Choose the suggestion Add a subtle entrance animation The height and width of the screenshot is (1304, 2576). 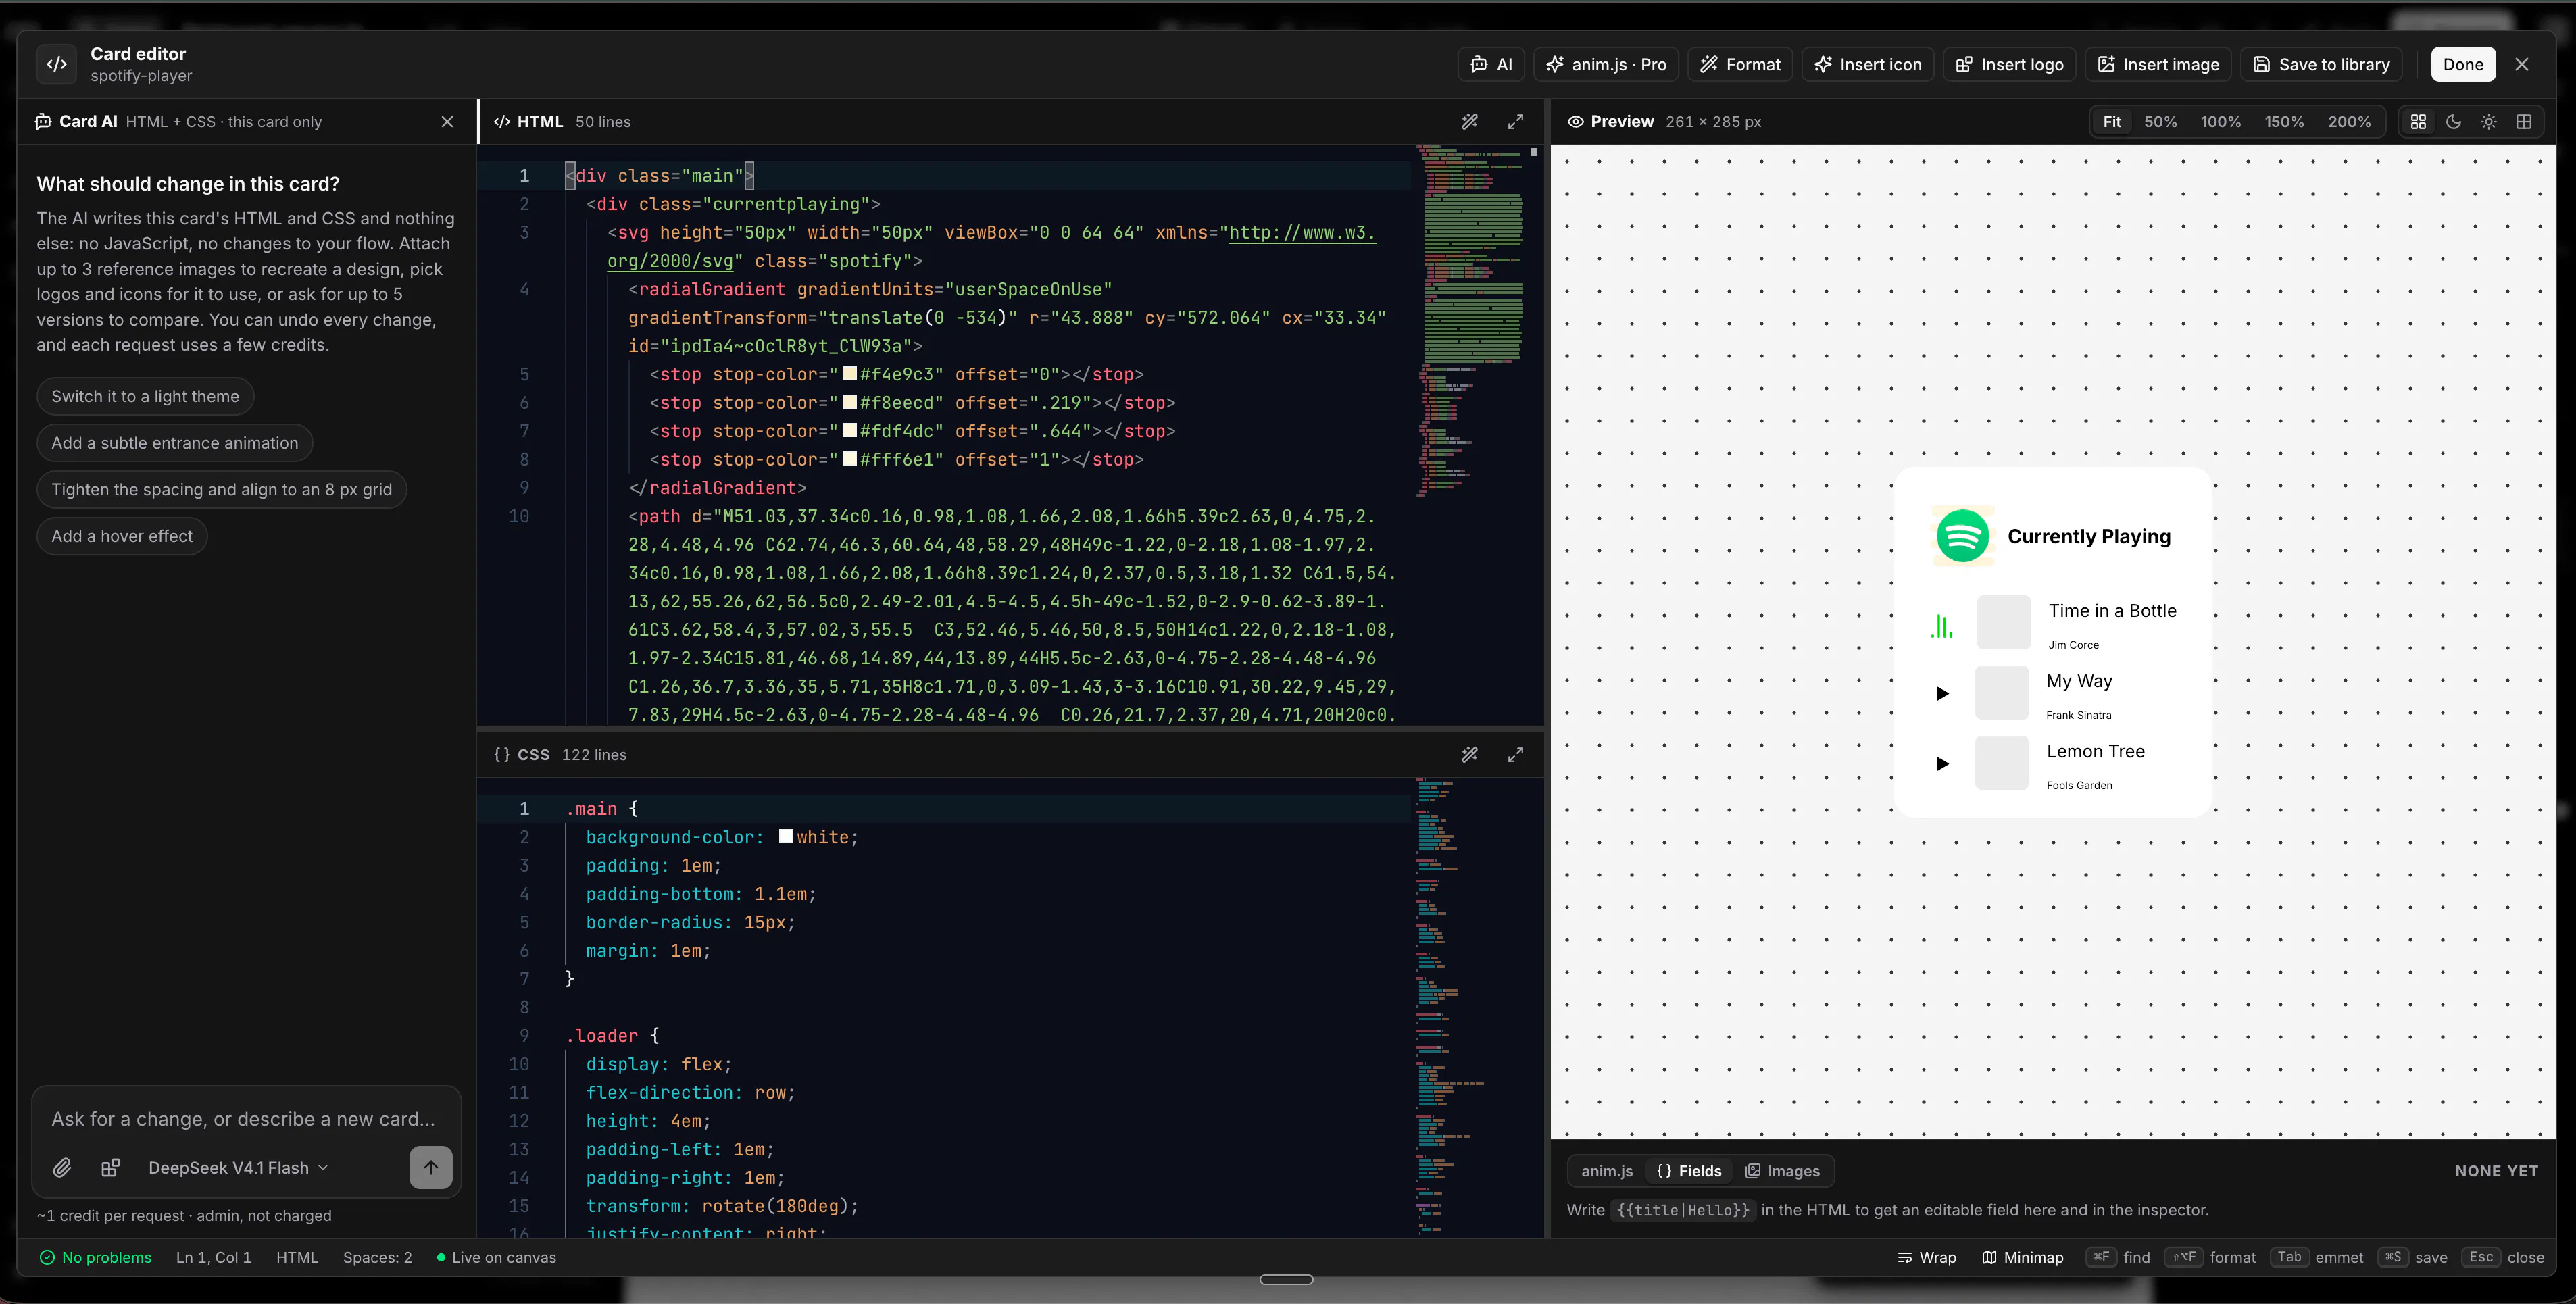pyautogui.click(x=175, y=443)
